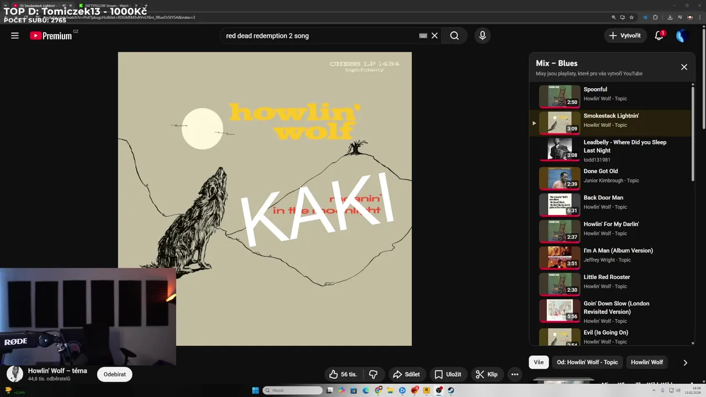This screenshot has width=706, height=397.
Task: Play Evil (Is Going On) track
Action: (609, 336)
